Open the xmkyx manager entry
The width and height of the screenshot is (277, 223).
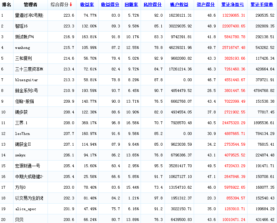point(20,155)
